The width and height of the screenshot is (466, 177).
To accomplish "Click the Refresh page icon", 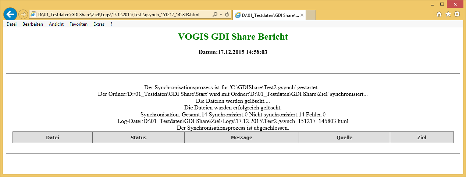I will 227,15.
